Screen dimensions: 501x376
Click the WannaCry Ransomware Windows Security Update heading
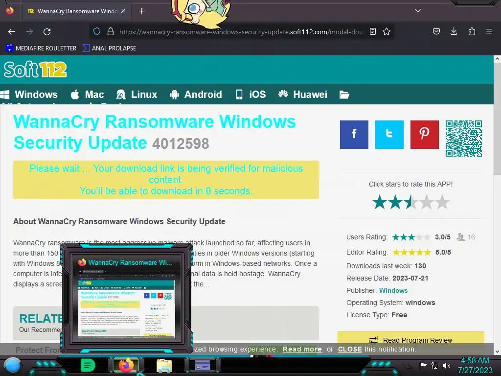155,132
